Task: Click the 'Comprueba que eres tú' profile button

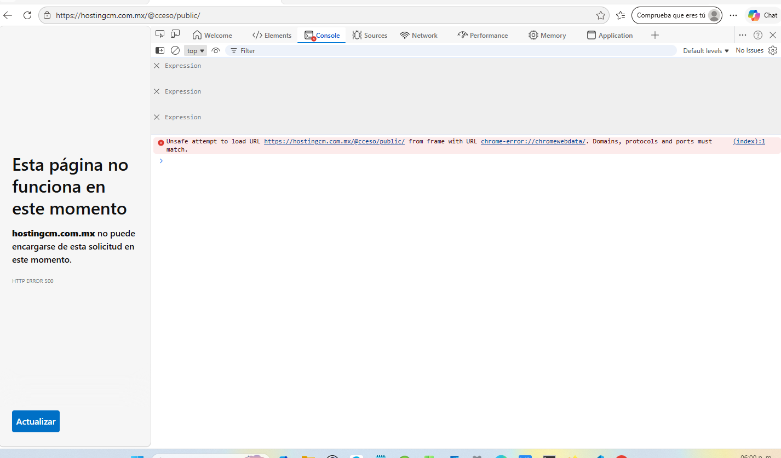Action: coord(677,15)
